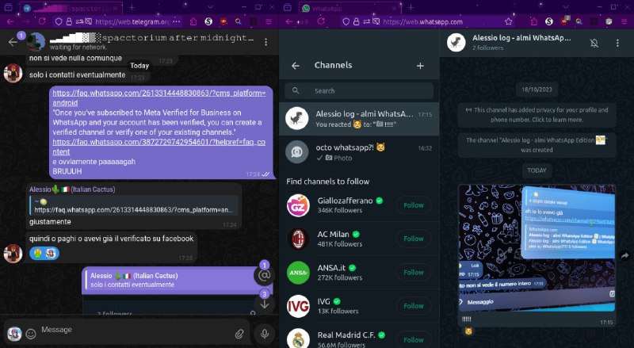Screen dimensions: 634x348
Task: Open the IVG channel avatar
Action: pos(298,306)
